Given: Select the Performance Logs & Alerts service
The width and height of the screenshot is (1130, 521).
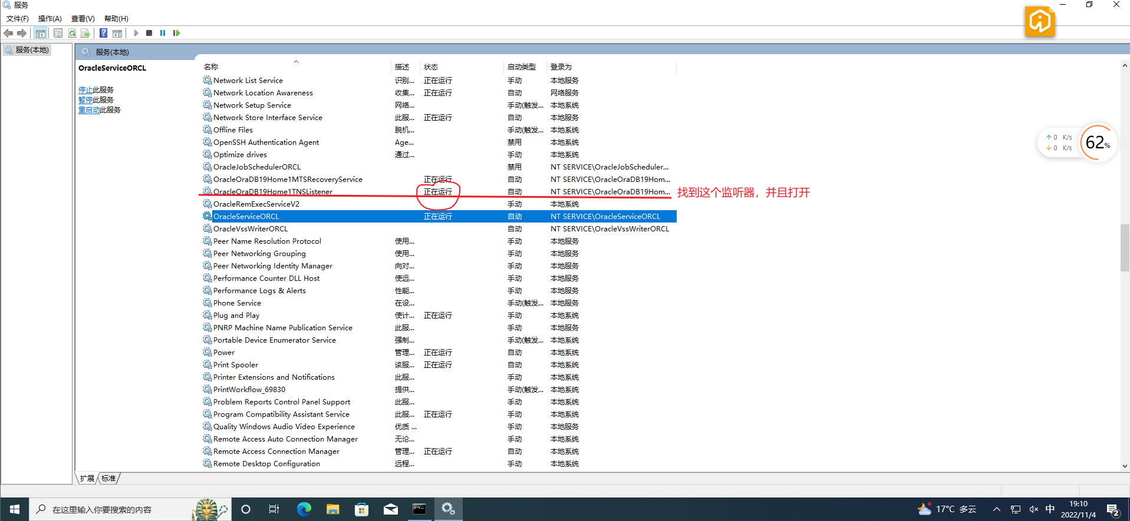Looking at the screenshot, I should point(259,291).
